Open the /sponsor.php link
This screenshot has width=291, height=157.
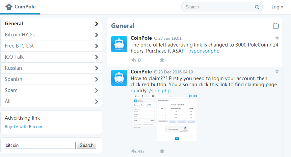205,51
